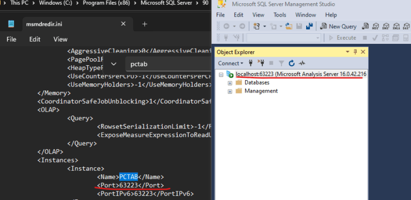The width and height of the screenshot is (411, 200).
Task: Open the SSMS Window menu
Action: tap(306, 14)
